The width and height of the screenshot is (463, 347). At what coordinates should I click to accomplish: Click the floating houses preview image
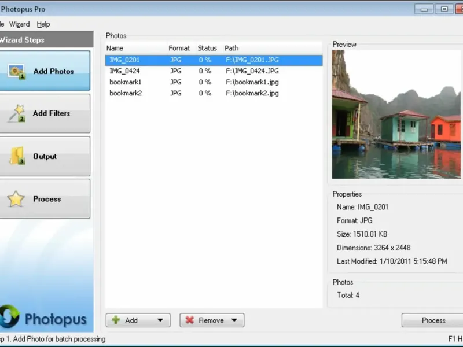tap(396, 114)
